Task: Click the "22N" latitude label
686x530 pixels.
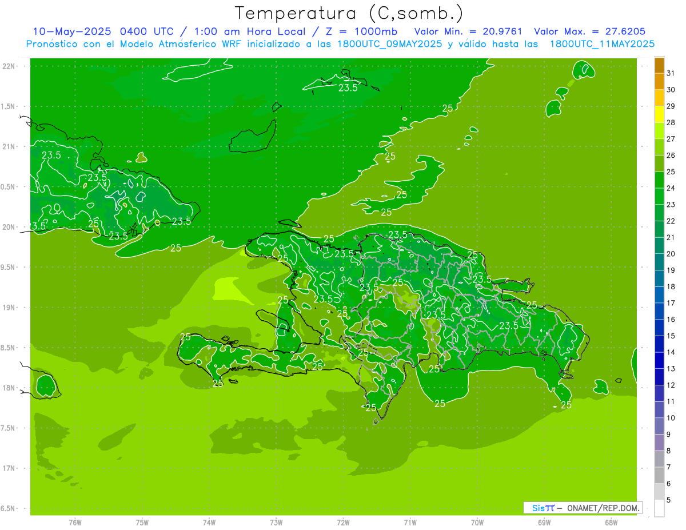Action: click(9, 66)
